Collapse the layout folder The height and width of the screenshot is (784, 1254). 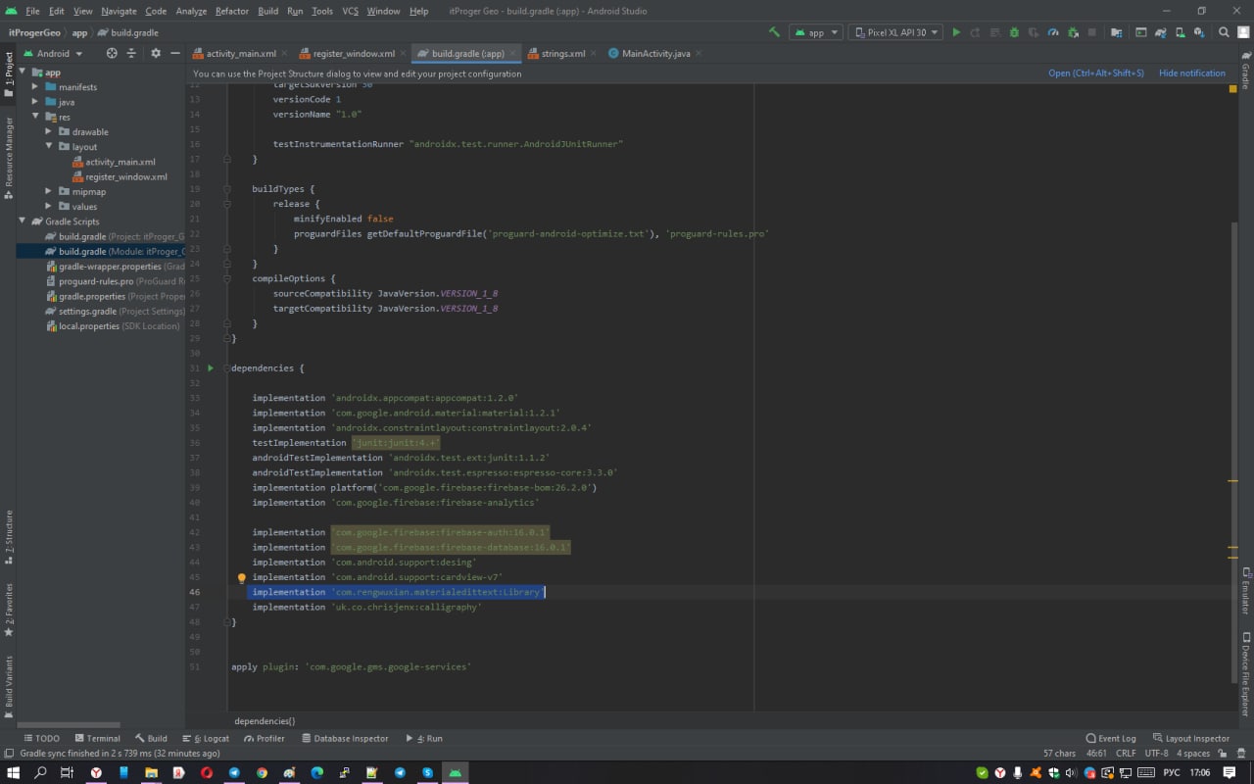49,147
